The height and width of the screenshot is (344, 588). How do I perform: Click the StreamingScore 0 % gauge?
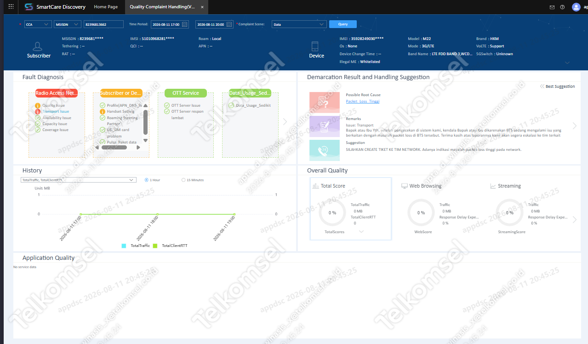(509, 213)
